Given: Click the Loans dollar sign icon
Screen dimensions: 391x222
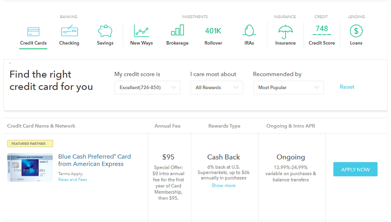Looking at the screenshot, I should tap(356, 31).
